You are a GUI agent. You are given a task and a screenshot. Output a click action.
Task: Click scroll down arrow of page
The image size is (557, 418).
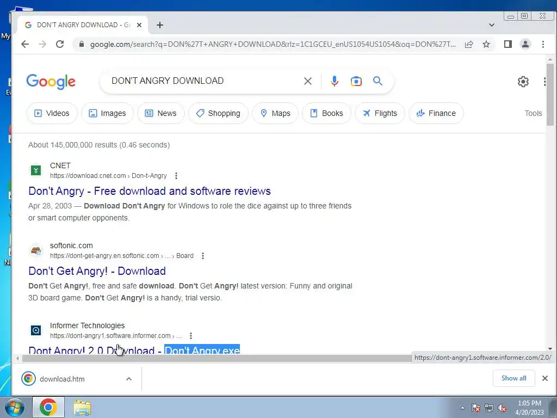click(x=550, y=349)
